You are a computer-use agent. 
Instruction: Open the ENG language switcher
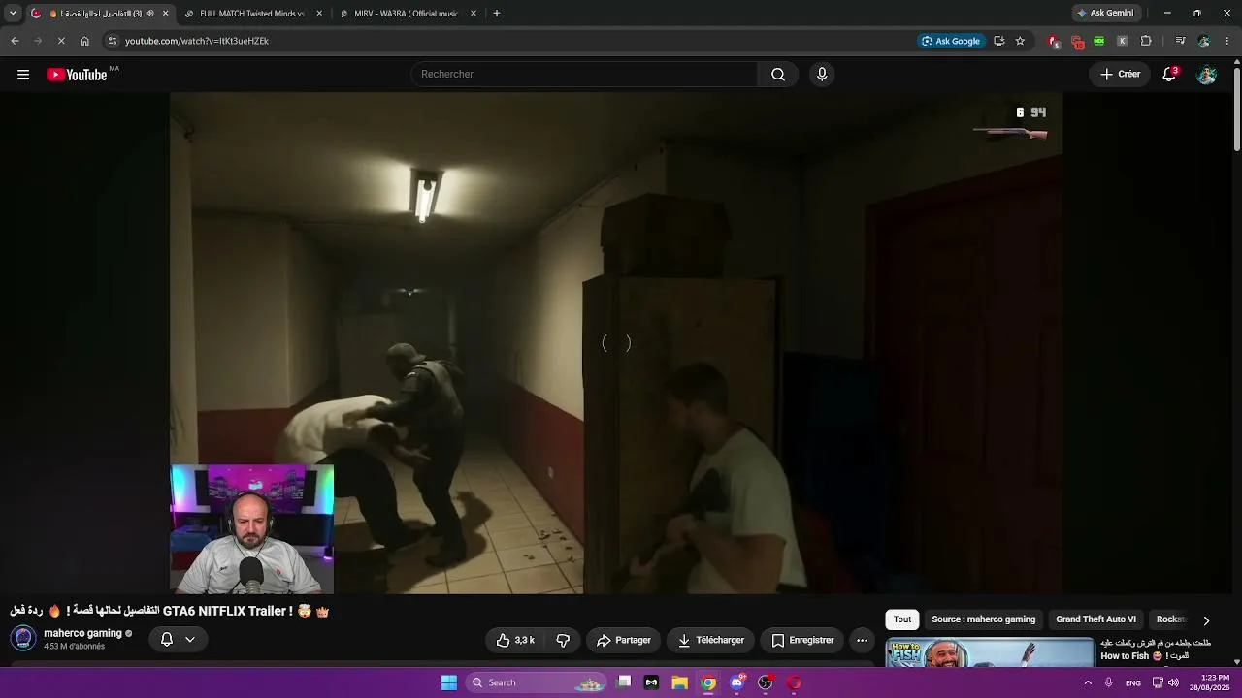(1132, 682)
